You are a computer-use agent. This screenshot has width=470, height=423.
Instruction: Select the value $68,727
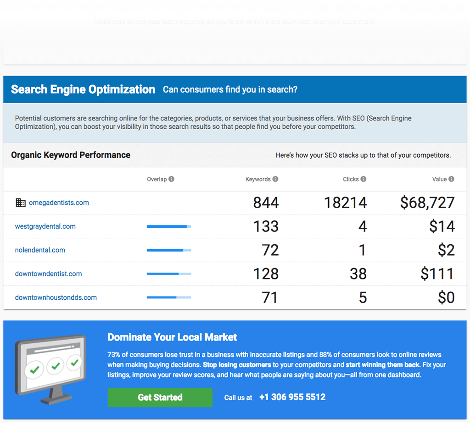427,203
